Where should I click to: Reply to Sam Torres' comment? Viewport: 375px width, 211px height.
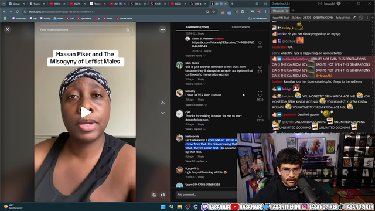coord(201,79)
